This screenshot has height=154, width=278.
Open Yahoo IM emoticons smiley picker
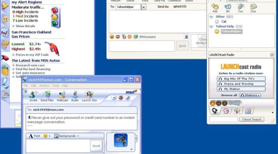click(x=112, y=37)
